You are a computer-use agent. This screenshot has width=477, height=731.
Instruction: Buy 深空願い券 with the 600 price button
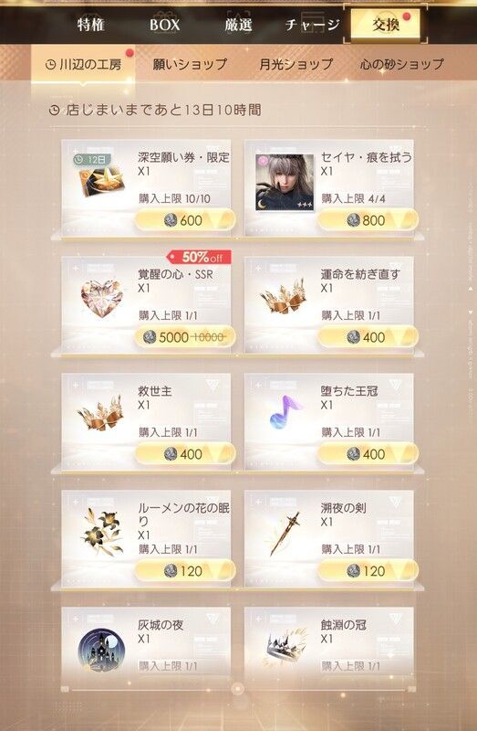point(185,220)
